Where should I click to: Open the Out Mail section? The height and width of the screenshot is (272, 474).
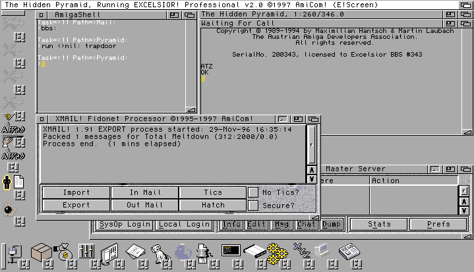[x=144, y=205]
